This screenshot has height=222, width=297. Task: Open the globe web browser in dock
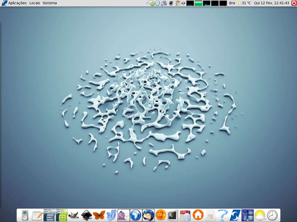click(x=136, y=215)
